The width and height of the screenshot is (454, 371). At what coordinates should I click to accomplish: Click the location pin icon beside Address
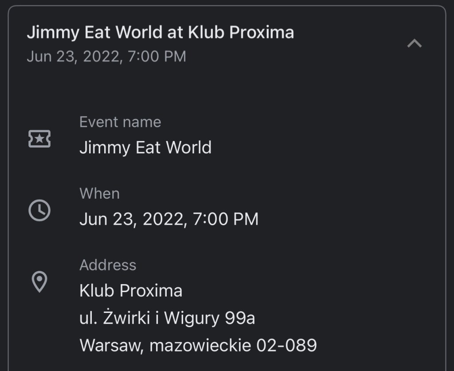point(39,281)
